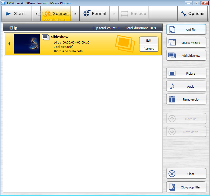Close the TMPGEnc window
This screenshot has width=210, height=196.
205,3
